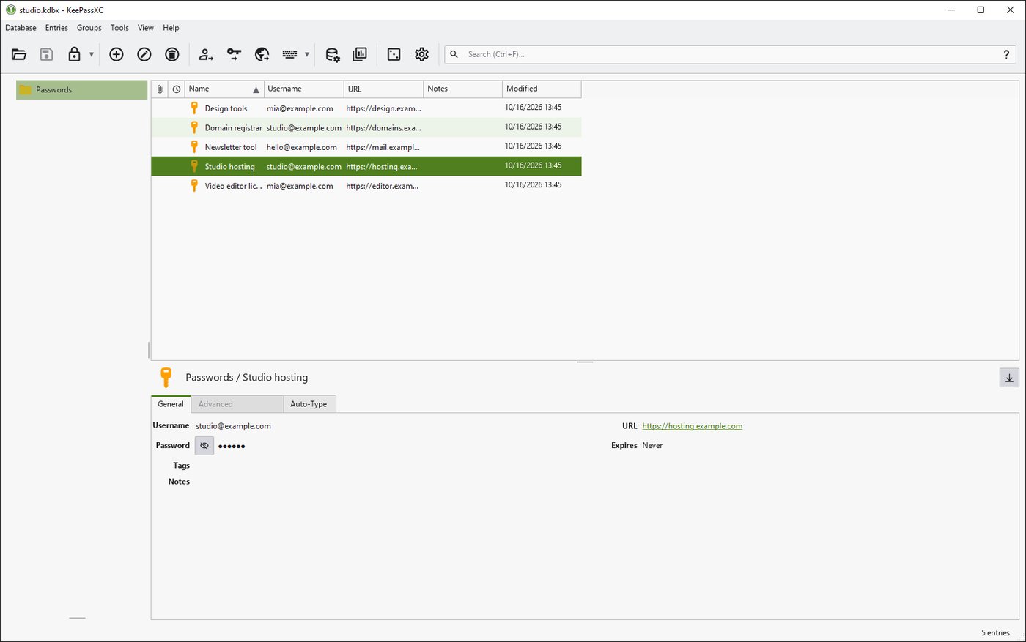The image size is (1026, 642).
Task: Switch to the Auto-Type tab
Action: 309,404
